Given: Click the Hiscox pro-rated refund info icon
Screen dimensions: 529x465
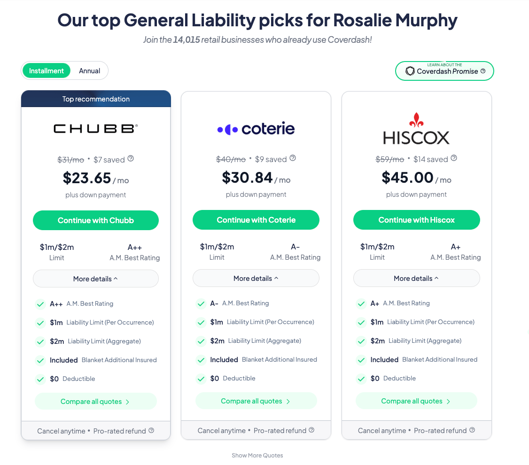Looking at the screenshot, I should tap(472, 430).
